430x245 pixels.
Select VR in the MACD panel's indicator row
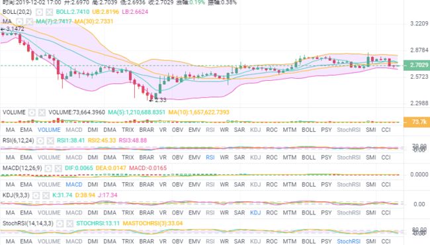(x=163, y=185)
